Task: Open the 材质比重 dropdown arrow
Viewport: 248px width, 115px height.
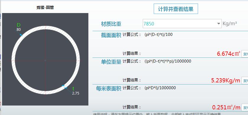Action: click(218, 24)
